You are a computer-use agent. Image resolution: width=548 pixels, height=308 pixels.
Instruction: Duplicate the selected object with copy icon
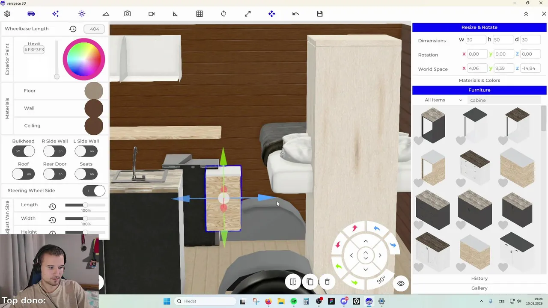[310, 282]
